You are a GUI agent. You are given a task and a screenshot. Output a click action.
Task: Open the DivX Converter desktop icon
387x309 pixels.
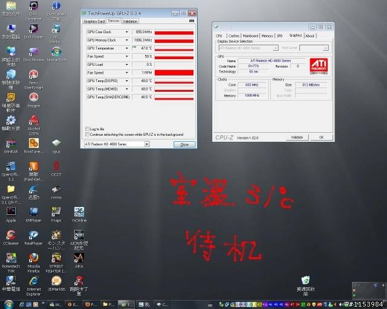click(33, 11)
